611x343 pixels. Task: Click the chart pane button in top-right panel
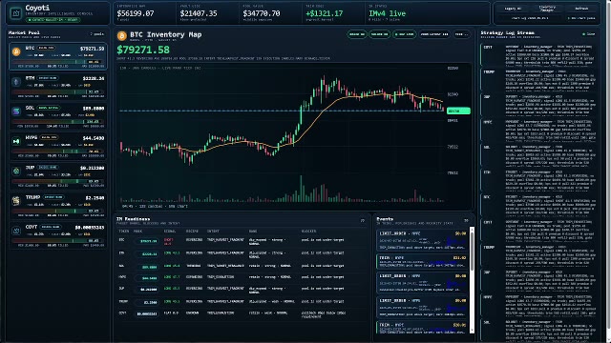[x=581, y=18]
